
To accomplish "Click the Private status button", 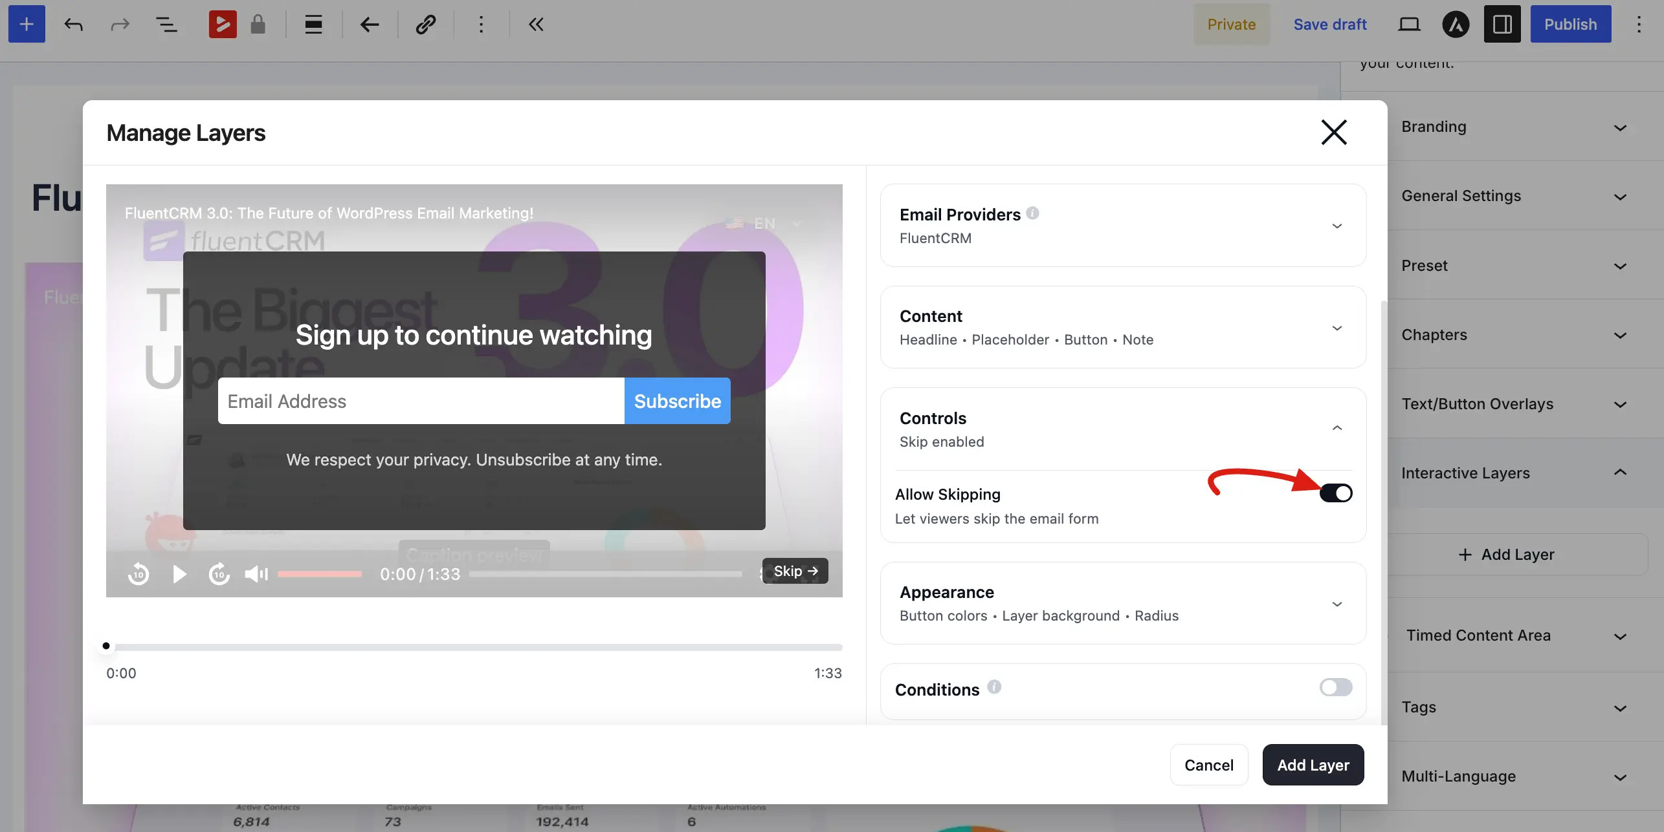I will tap(1232, 25).
